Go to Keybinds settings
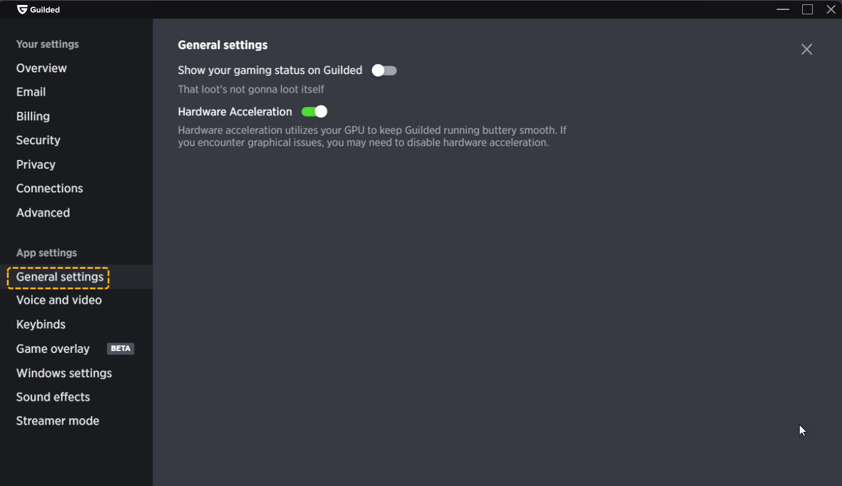Image resolution: width=842 pixels, height=486 pixels. (40, 324)
